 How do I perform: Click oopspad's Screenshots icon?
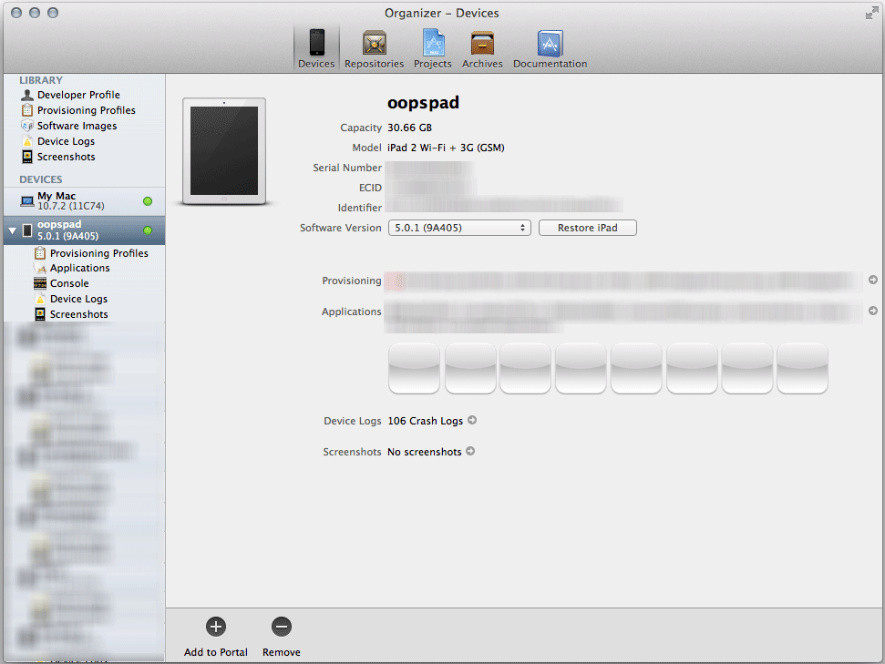pos(40,314)
